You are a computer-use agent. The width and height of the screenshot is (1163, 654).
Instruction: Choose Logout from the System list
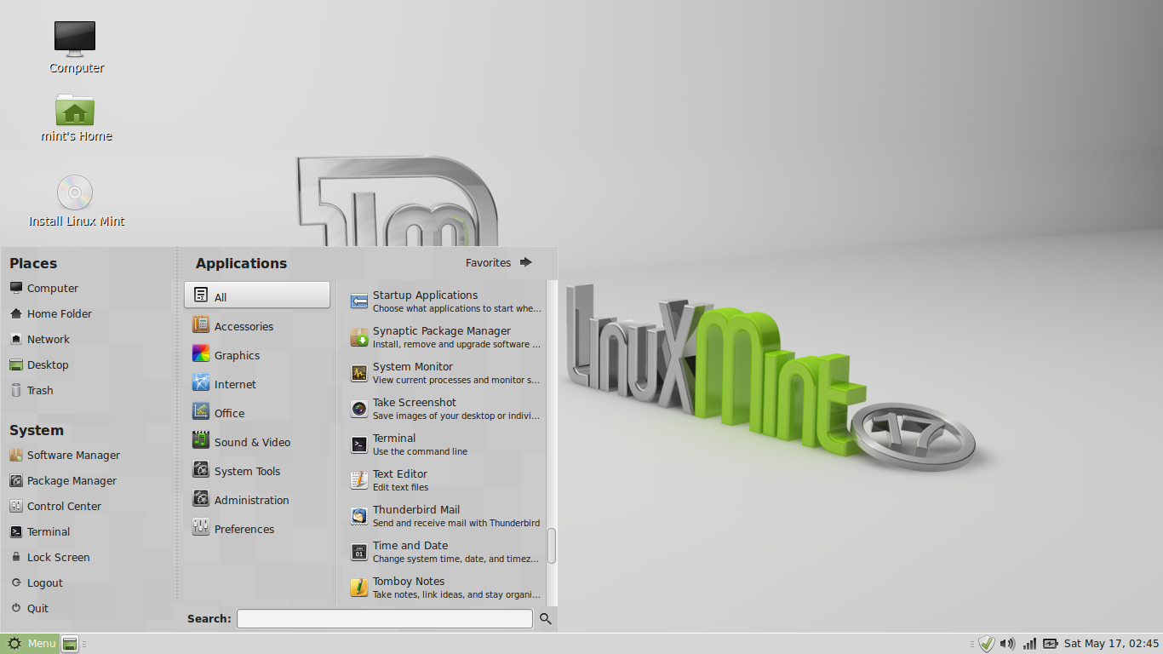pyautogui.click(x=37, y=583)
